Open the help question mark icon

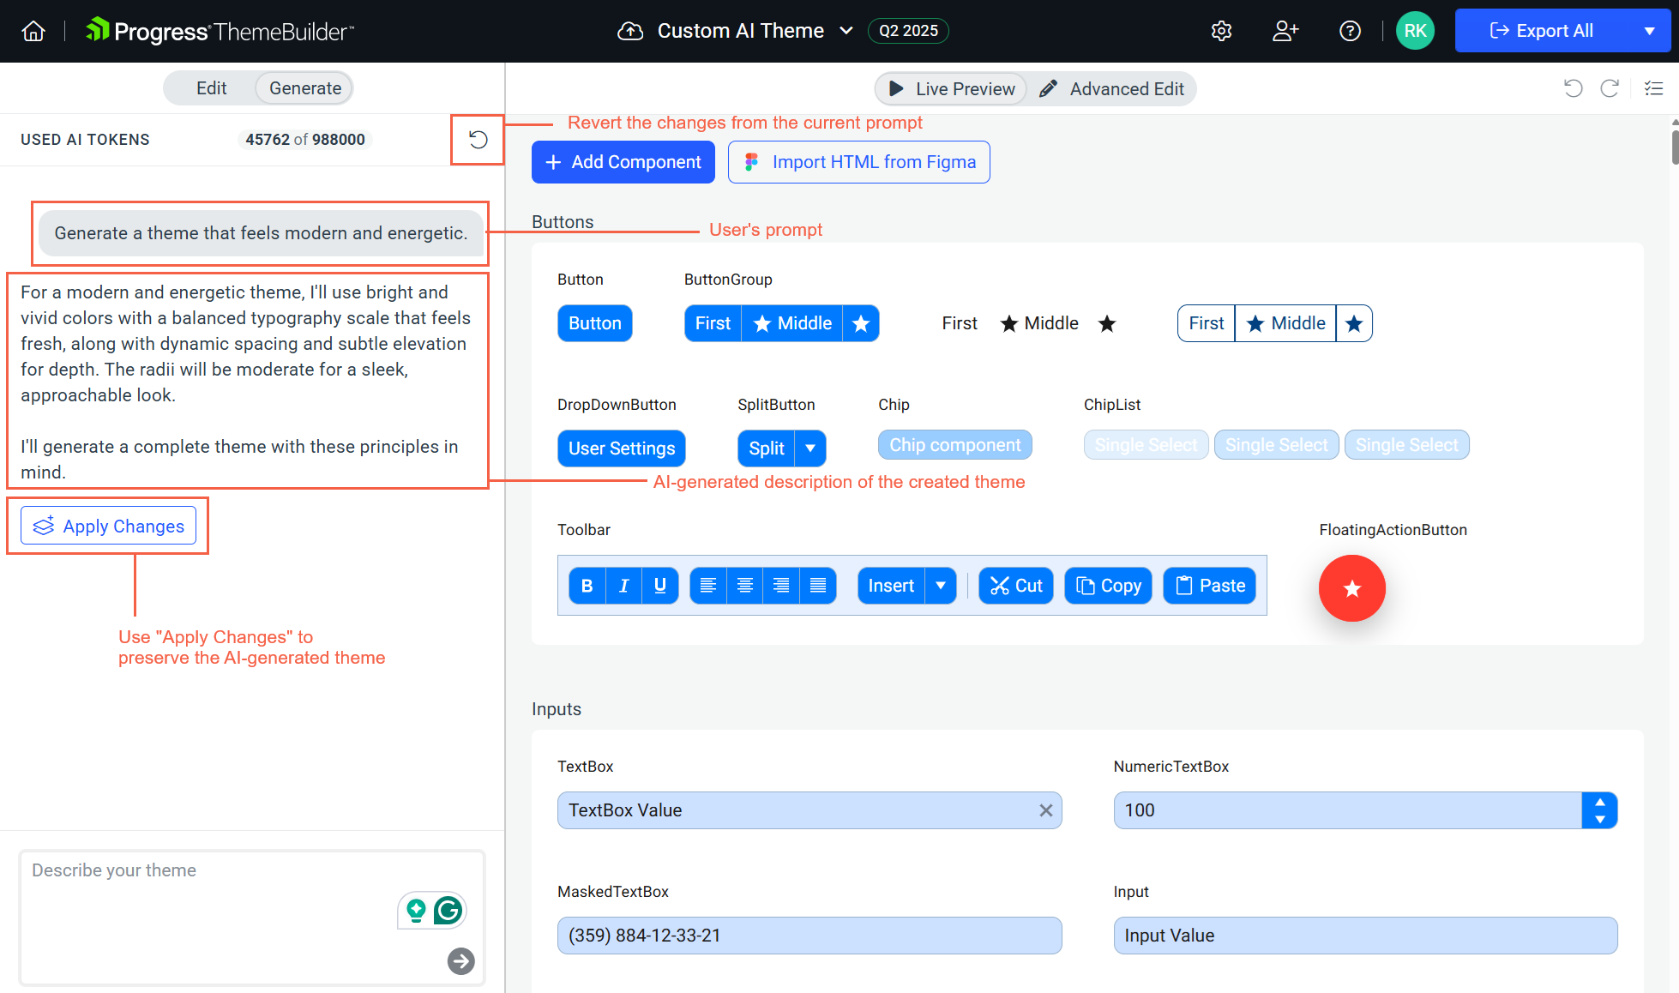[1350, 32]
